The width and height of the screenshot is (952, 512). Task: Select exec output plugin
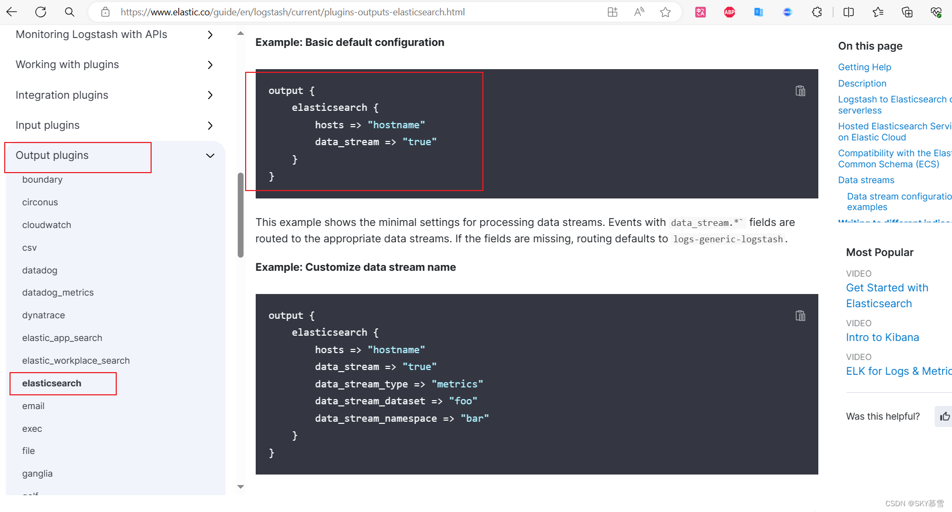[32, 429]
